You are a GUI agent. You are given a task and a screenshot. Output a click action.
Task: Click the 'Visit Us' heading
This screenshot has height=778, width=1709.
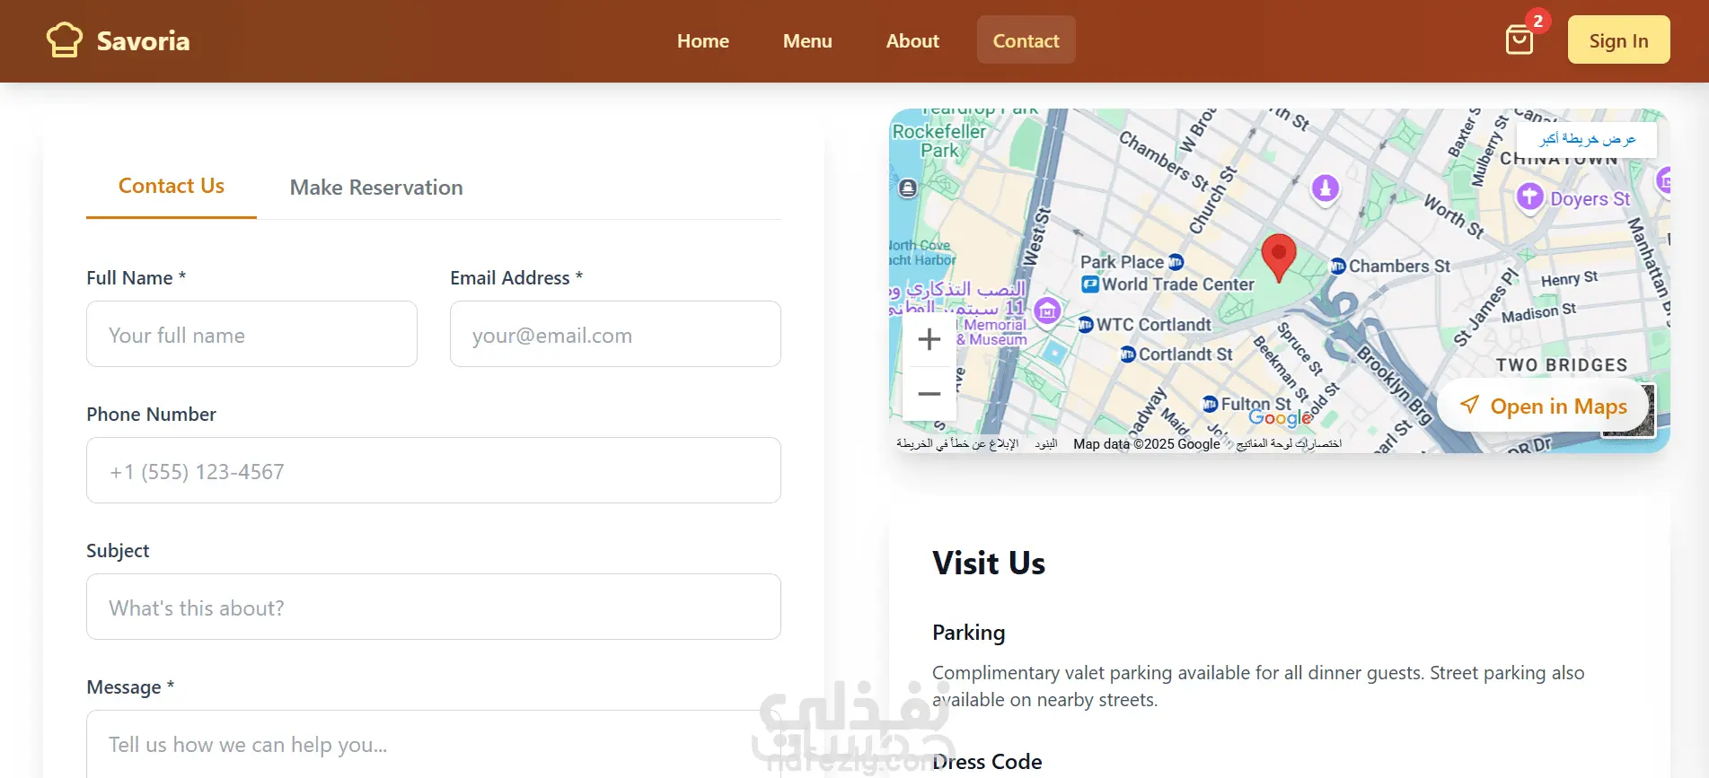coord(989,563)
